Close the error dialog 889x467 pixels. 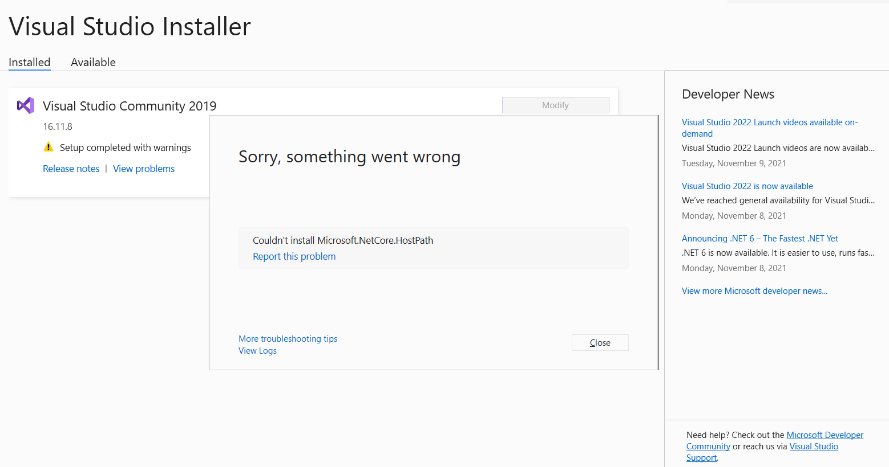pos(600,342)
